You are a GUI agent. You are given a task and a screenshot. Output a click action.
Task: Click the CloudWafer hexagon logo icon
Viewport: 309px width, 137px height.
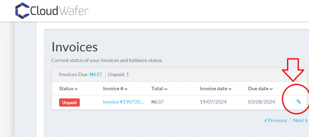coord(22,11)
